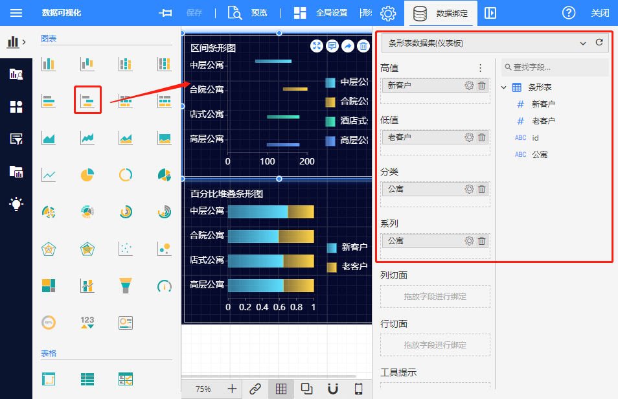Insert a pie chart component
The image size is (618, 399).
tap(87, 174)
